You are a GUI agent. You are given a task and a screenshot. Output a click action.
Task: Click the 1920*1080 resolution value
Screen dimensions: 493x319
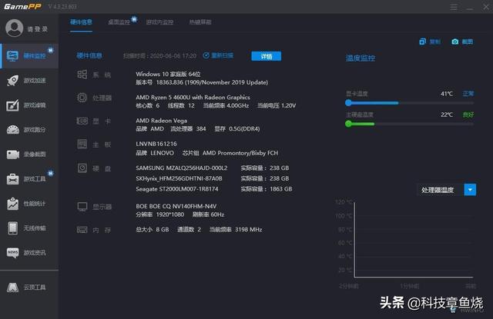click(170, 214)
